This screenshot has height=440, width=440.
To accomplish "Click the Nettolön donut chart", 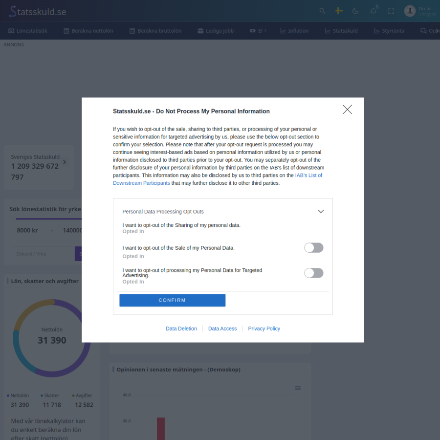I will [52, 338].
